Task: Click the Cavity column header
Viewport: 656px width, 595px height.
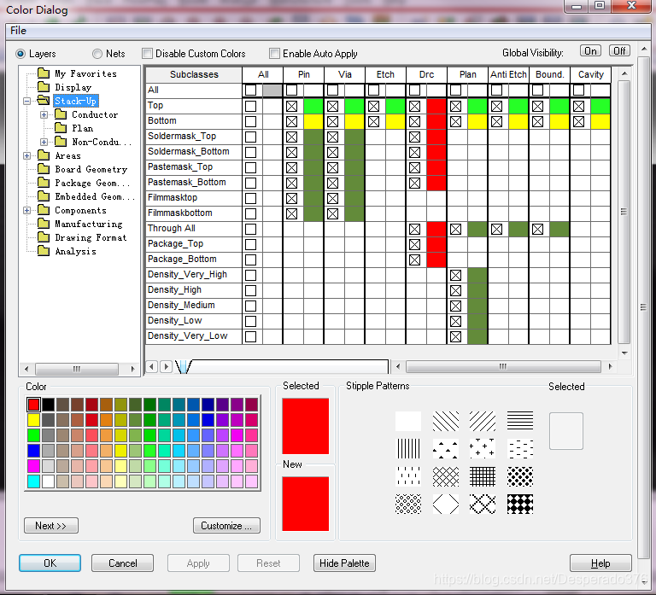Action: point(591,74)
